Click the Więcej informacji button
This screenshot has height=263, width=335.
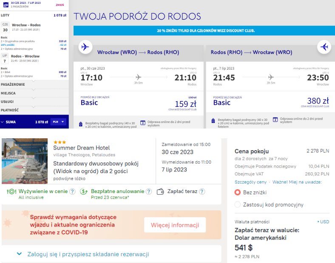175,225
